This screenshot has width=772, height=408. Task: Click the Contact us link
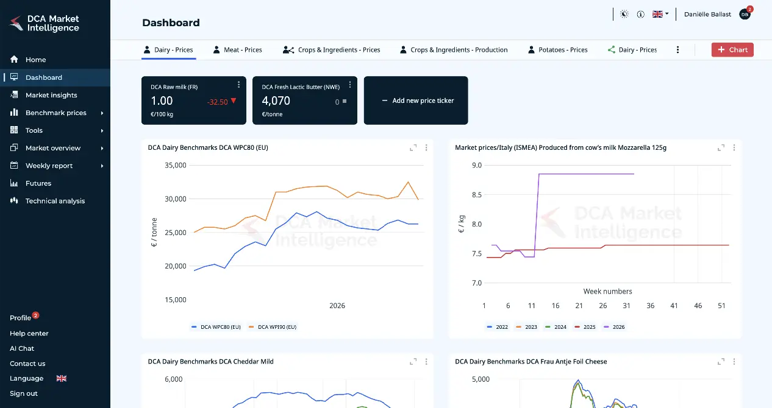click(x=27, y=364)
